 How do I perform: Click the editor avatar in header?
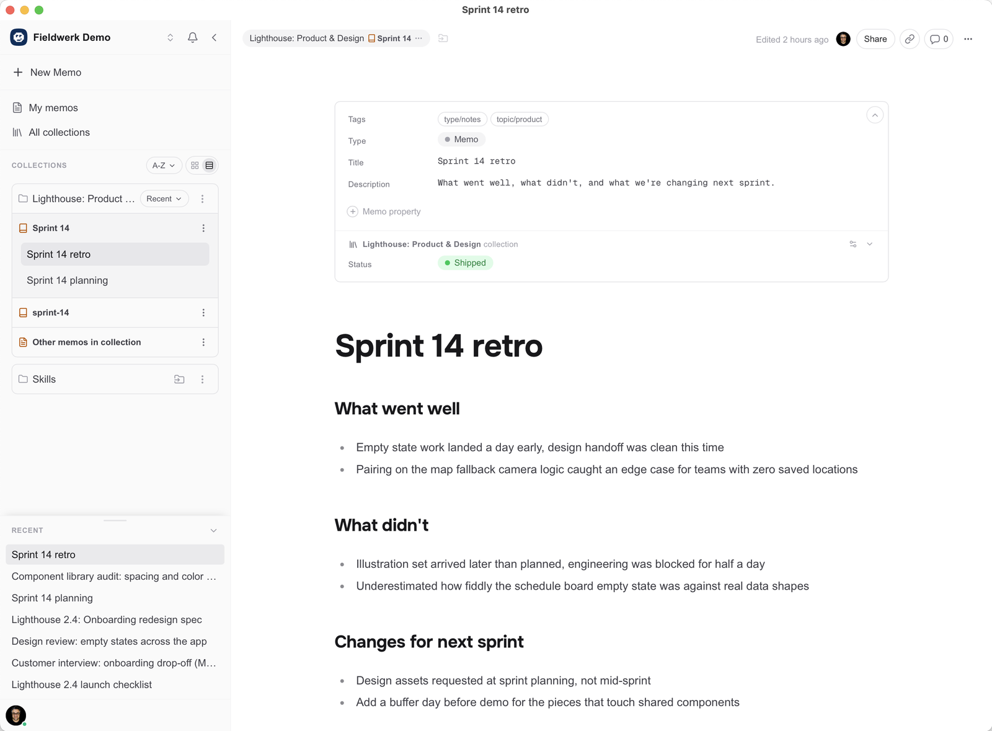click(843, 39)
